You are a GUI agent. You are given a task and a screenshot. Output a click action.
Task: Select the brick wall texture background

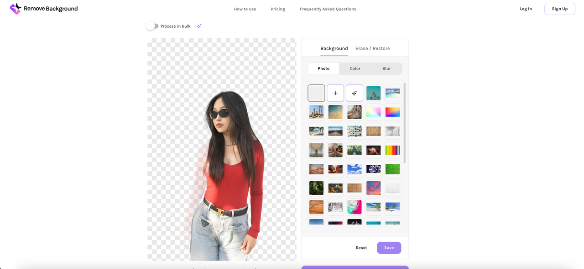click(x=355, y=188)
